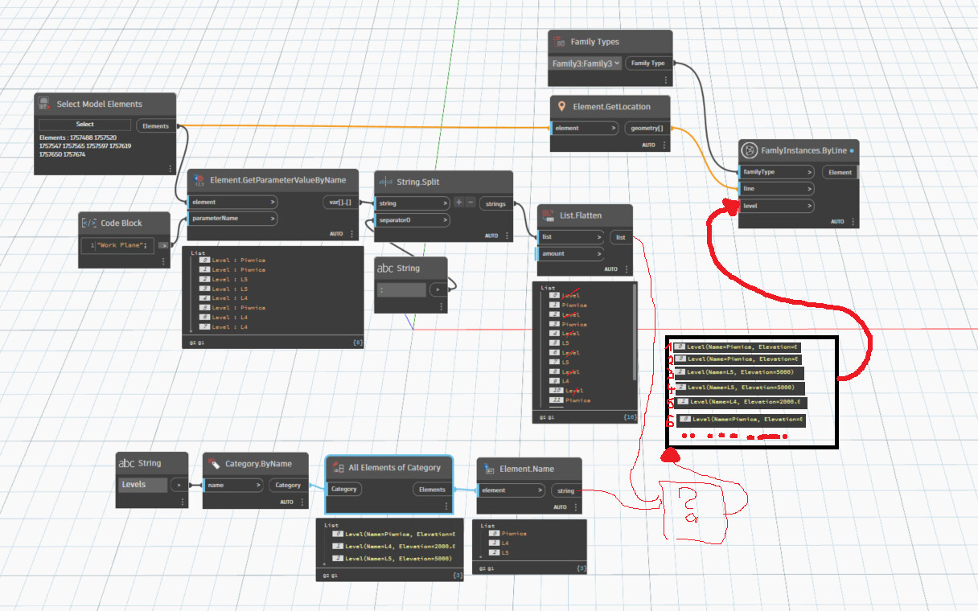Viewport: 978px width, 611px height.
Task: Click AUTO lacing on Category.ByName node
Action: click(x=287, y=502)
